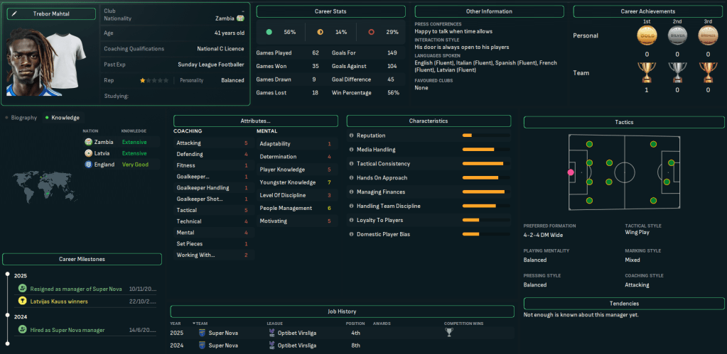
Task: Click the England flag in knowledge list
Action: (x=88, y=165)
